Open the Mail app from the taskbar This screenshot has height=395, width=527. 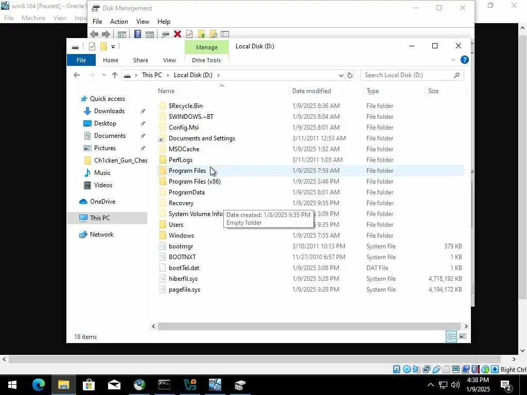click(114, 385)
